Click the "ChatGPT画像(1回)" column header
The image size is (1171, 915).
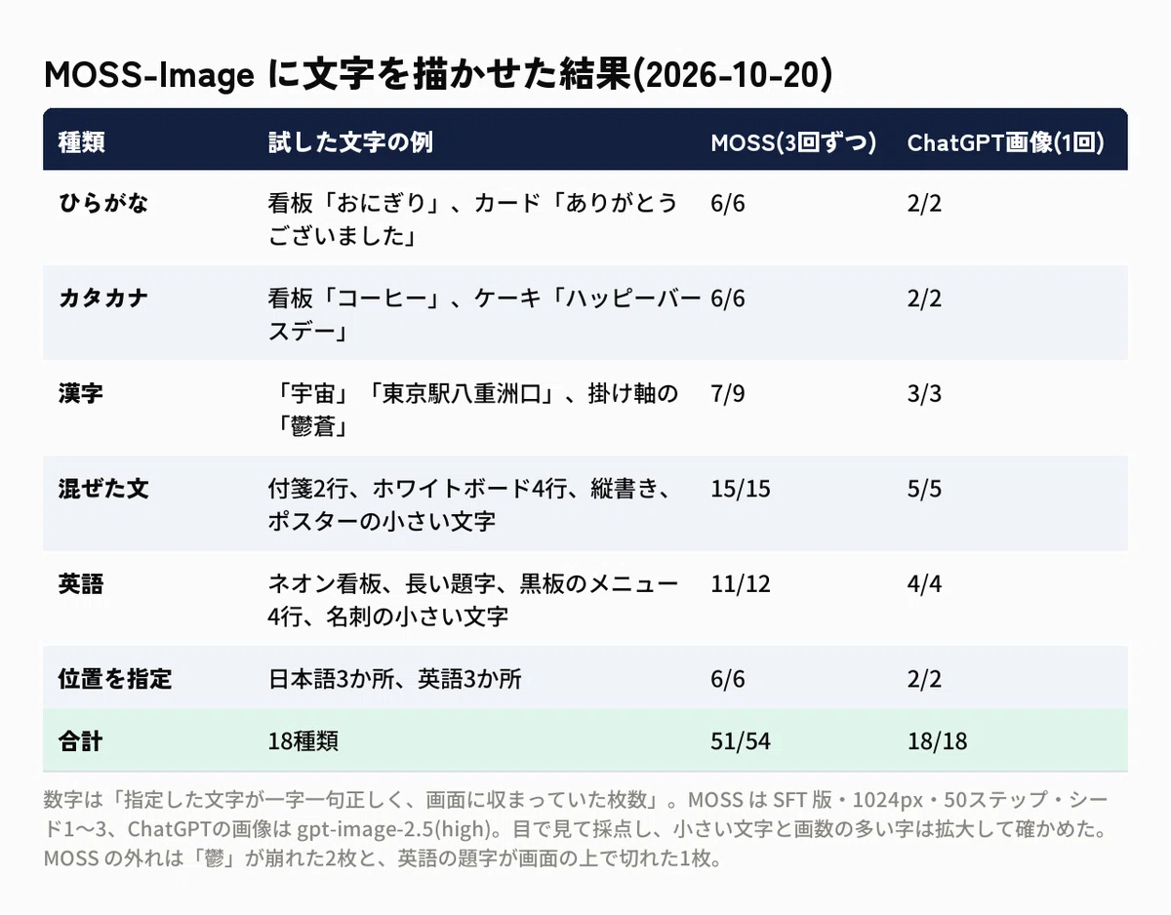[x=1006, y=142]
